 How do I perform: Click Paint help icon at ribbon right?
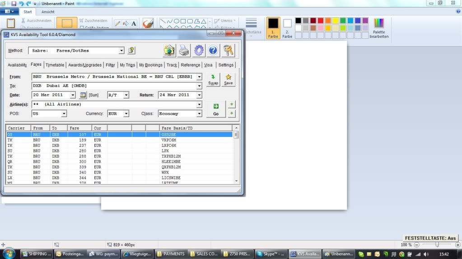(458, 11)
